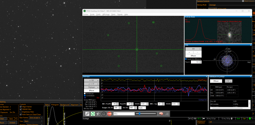
Task: Toggle FWHM Filter checkbox
Action: pyautogui.click(x=21, y=109)
